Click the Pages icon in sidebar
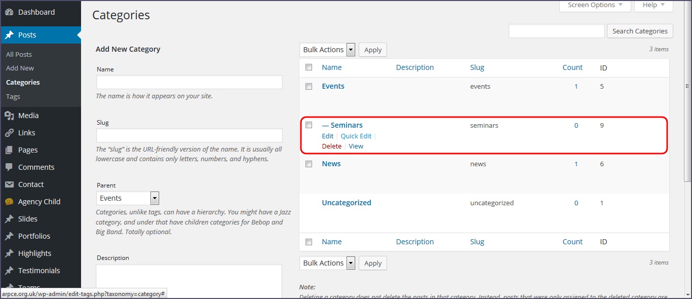 coord(9,150)
